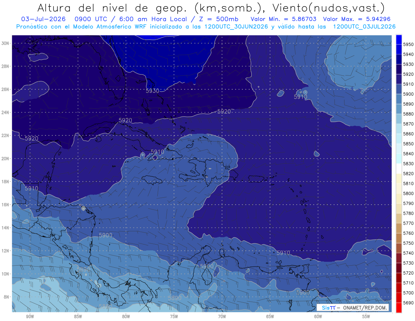Select the color scale segment between 5760 and 5770
The height and width of the screenshot is (321, 415).
pyautogui.click(x=399, y=228)
